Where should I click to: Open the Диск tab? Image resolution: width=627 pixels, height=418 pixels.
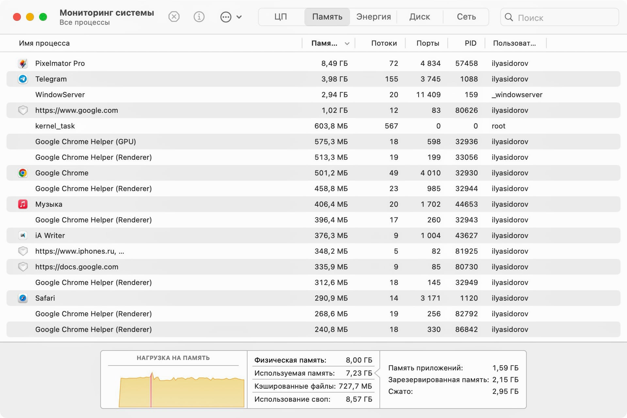click(420, 17)
